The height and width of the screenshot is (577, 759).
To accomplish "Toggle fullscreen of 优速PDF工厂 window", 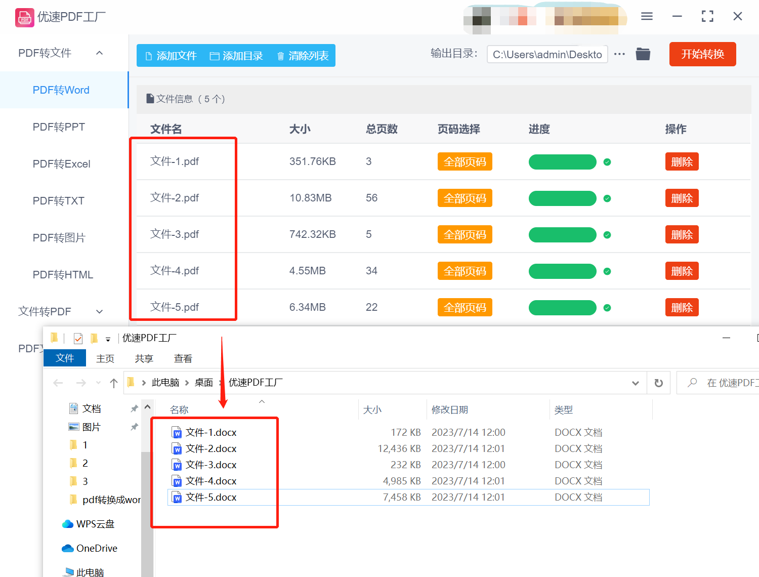I will click(707, 16).
